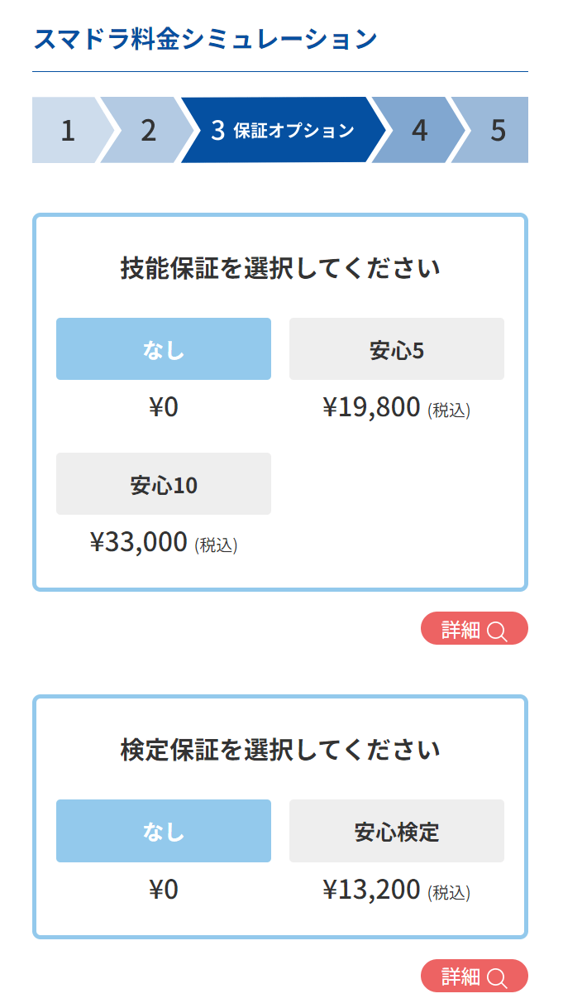Select なし for 検定保証
Image resolution: width=563 pixels, height=1008 pixels.
tap(164, 831)
